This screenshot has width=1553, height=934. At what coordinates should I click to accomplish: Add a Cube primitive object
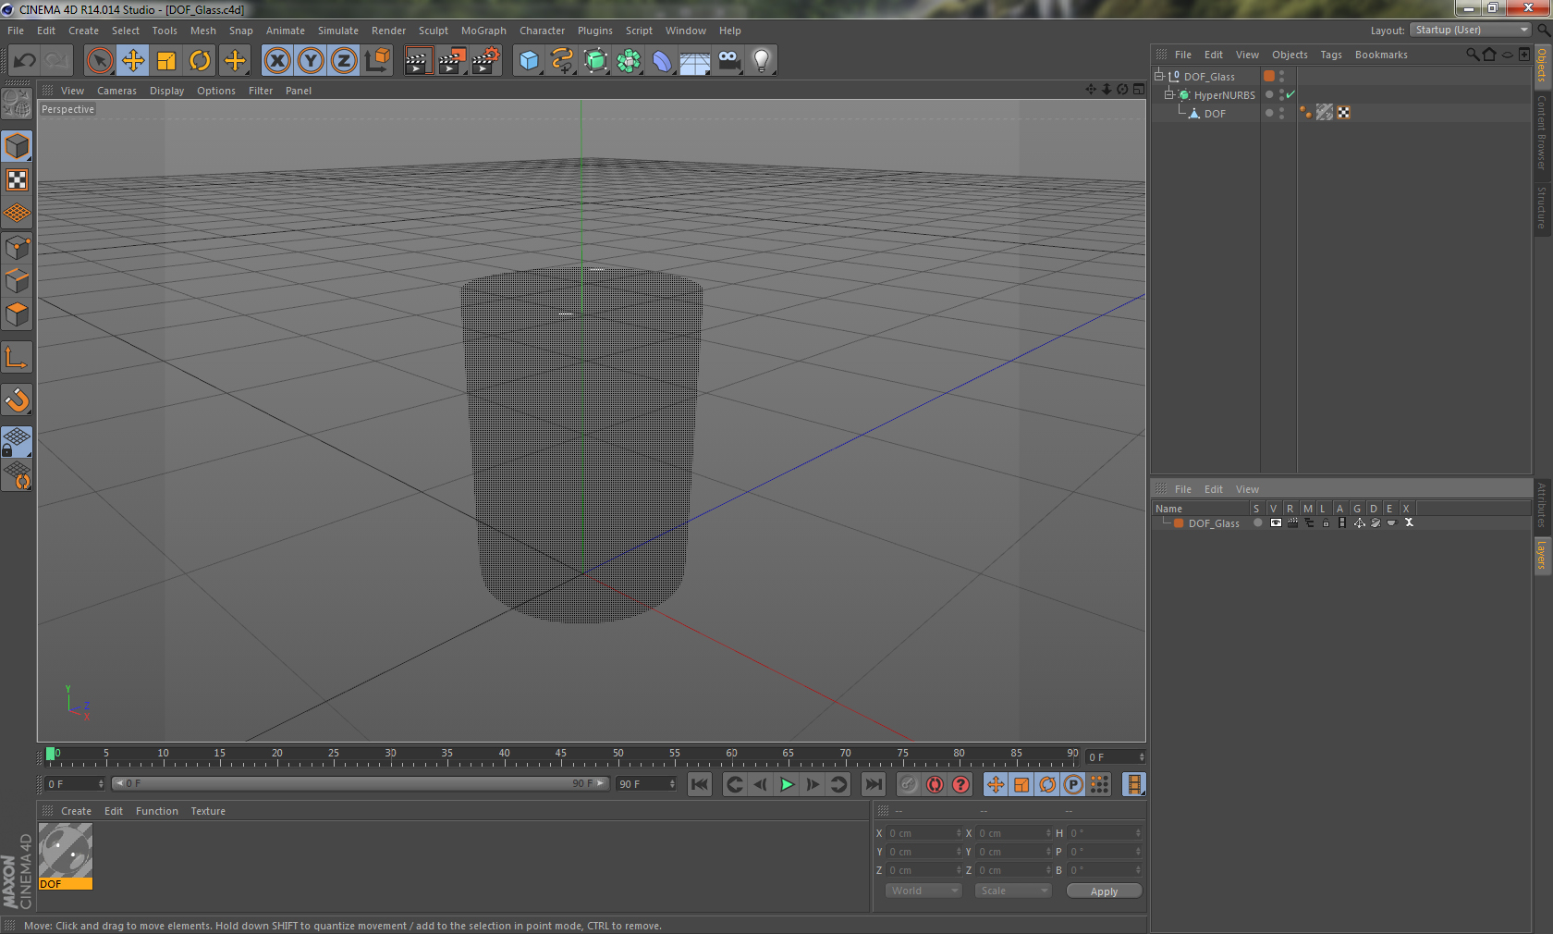528,61
